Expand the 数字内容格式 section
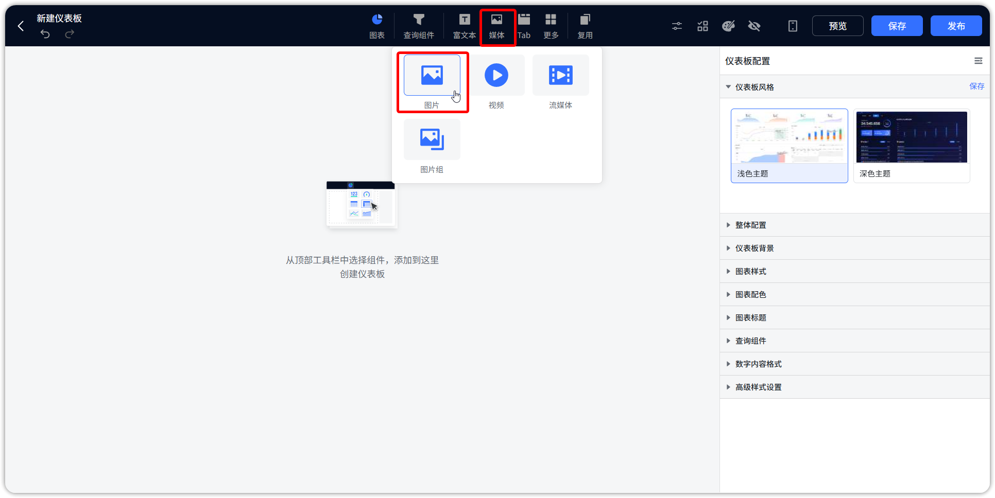The height and width of the screenshot is (498, 995). pos(855,364)
